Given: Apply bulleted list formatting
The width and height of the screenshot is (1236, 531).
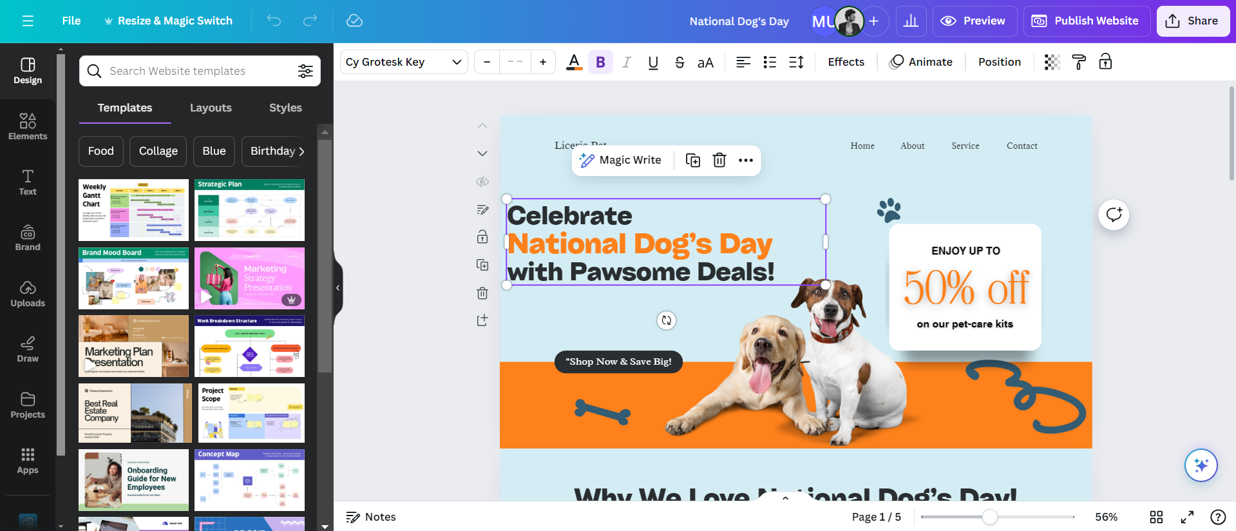Looking at the screenshot, I should (x=770, y=62).
